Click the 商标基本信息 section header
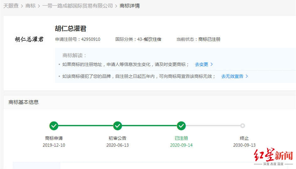The image size is (296, 169). point(24,102)
